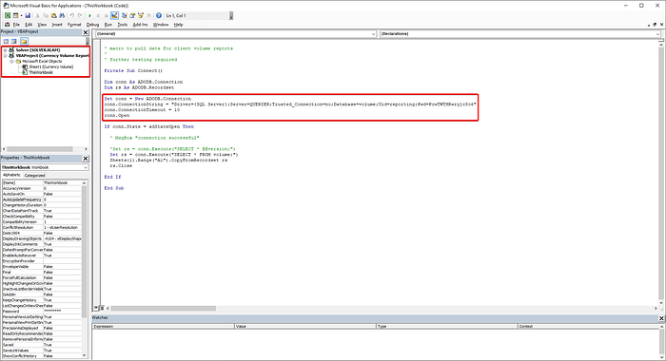The image size is (666, 361).
Task: Close the Properties - ThisWorkbook panel
Action: pos(86,159)
